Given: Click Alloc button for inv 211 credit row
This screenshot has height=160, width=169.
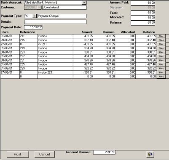Looking at the screenshot, I should click(161, 44).
